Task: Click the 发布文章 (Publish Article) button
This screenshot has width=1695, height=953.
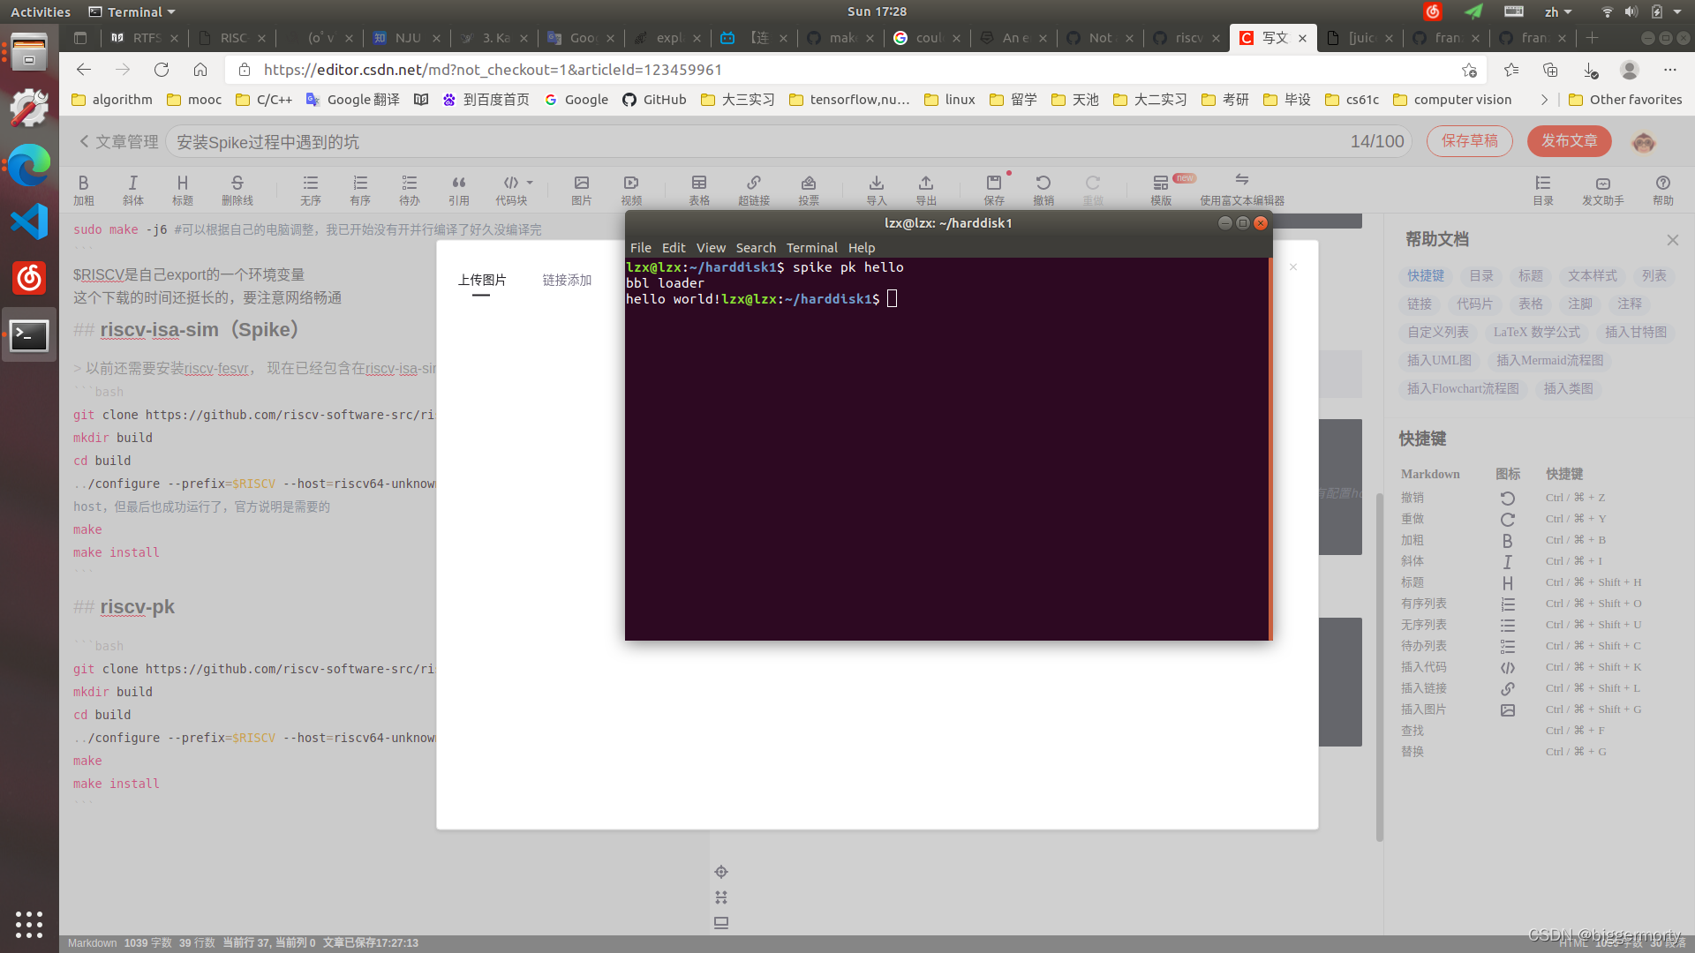Action: 1570,141
